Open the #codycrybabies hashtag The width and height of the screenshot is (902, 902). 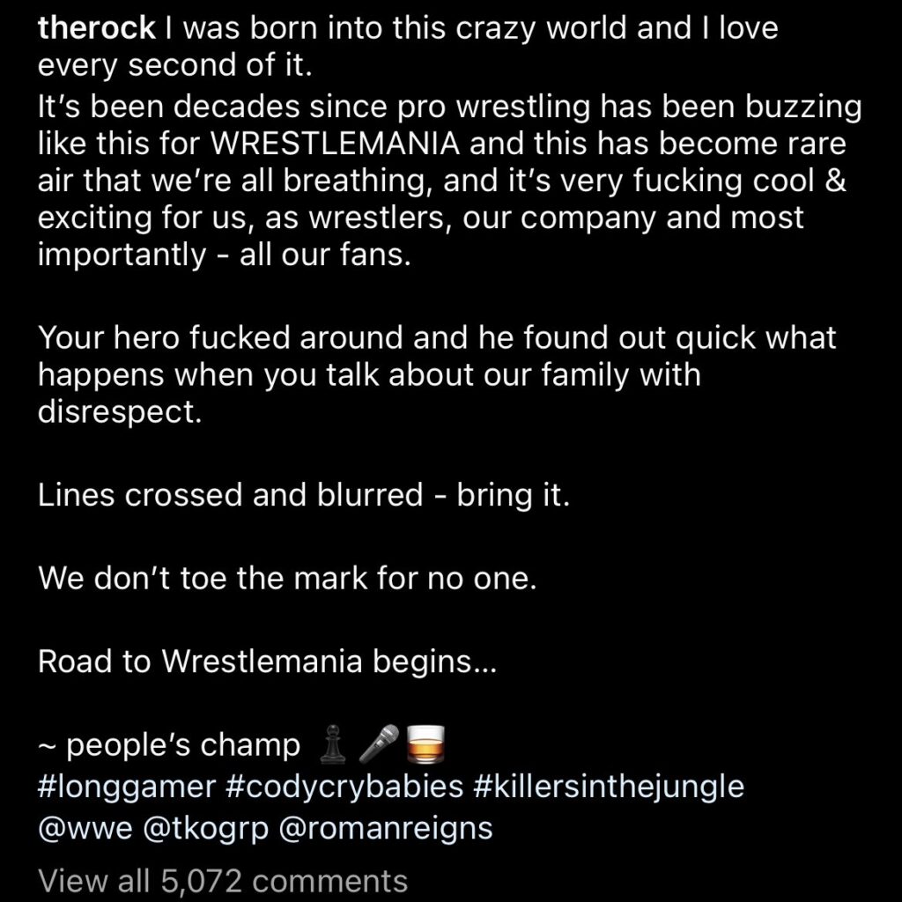tap(344, 787)
